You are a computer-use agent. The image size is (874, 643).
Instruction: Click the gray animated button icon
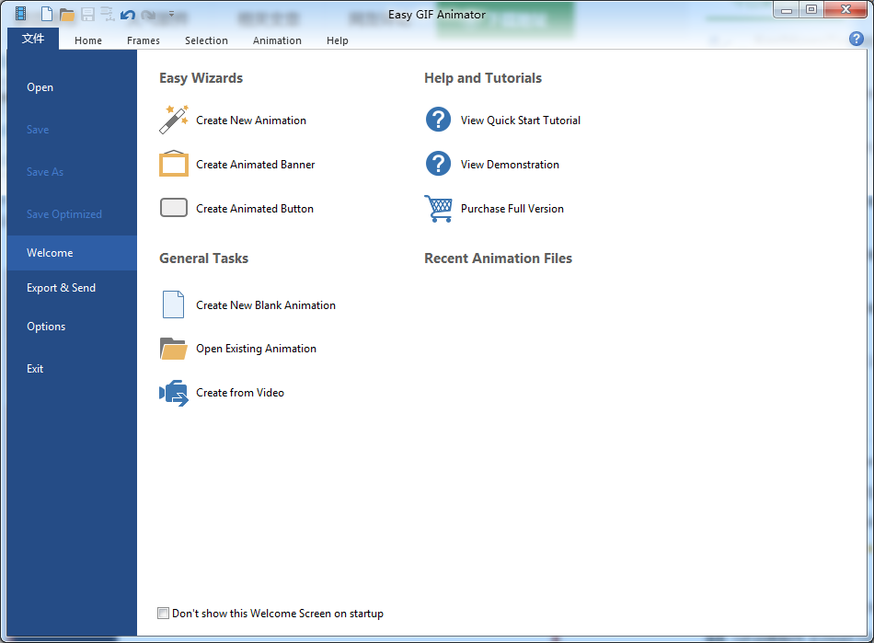[174, 208]
